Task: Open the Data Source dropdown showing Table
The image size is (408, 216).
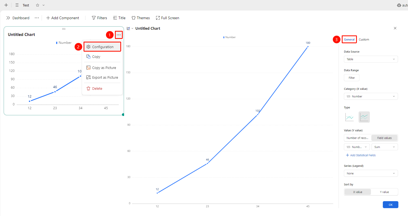Action: point(371,59)
